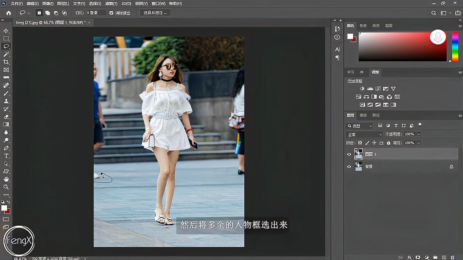Hide layer 图层 1 with eye icon
463x260 pixels.
click(349, 154)
